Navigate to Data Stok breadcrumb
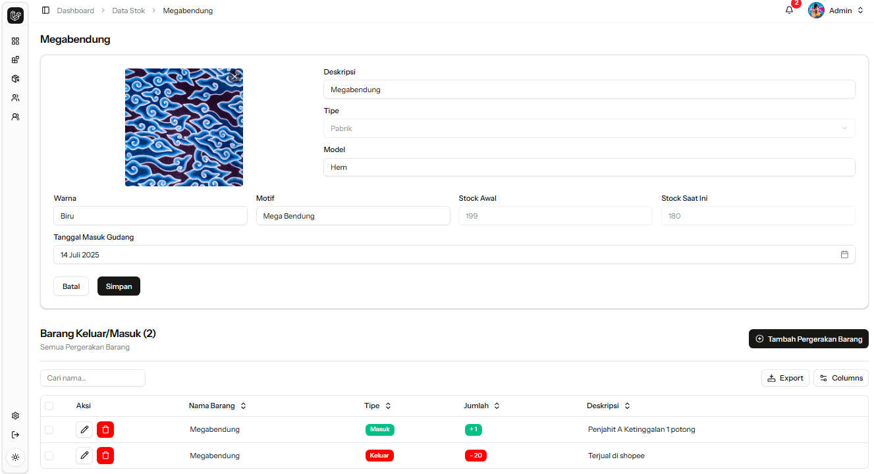 (x=128, y=11)
